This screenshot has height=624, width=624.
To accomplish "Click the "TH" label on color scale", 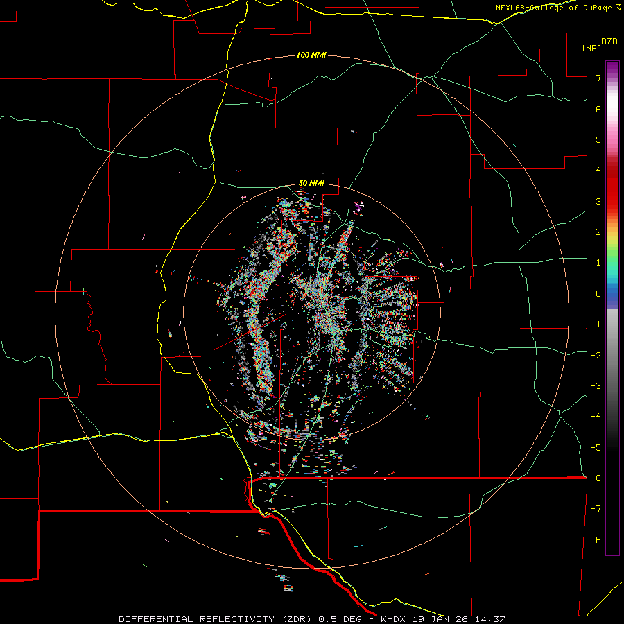I will click(x=596, y=540).
